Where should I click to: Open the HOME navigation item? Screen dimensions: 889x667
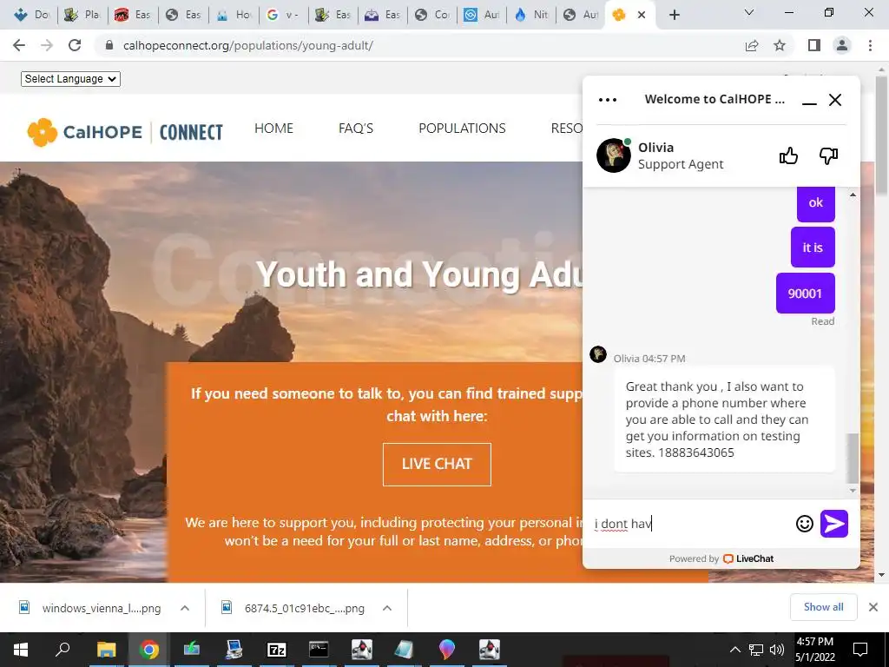(273, 129)
